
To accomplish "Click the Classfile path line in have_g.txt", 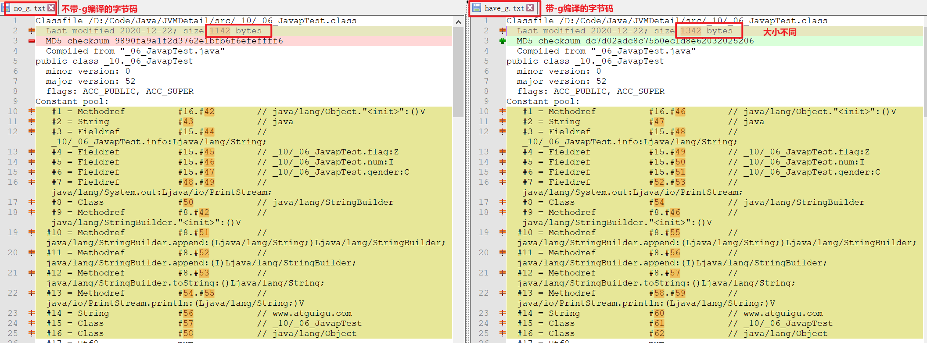I will pos(667,21).
